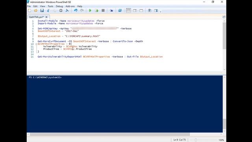Click the $Output_Location variable on line 7

point(49,36)
